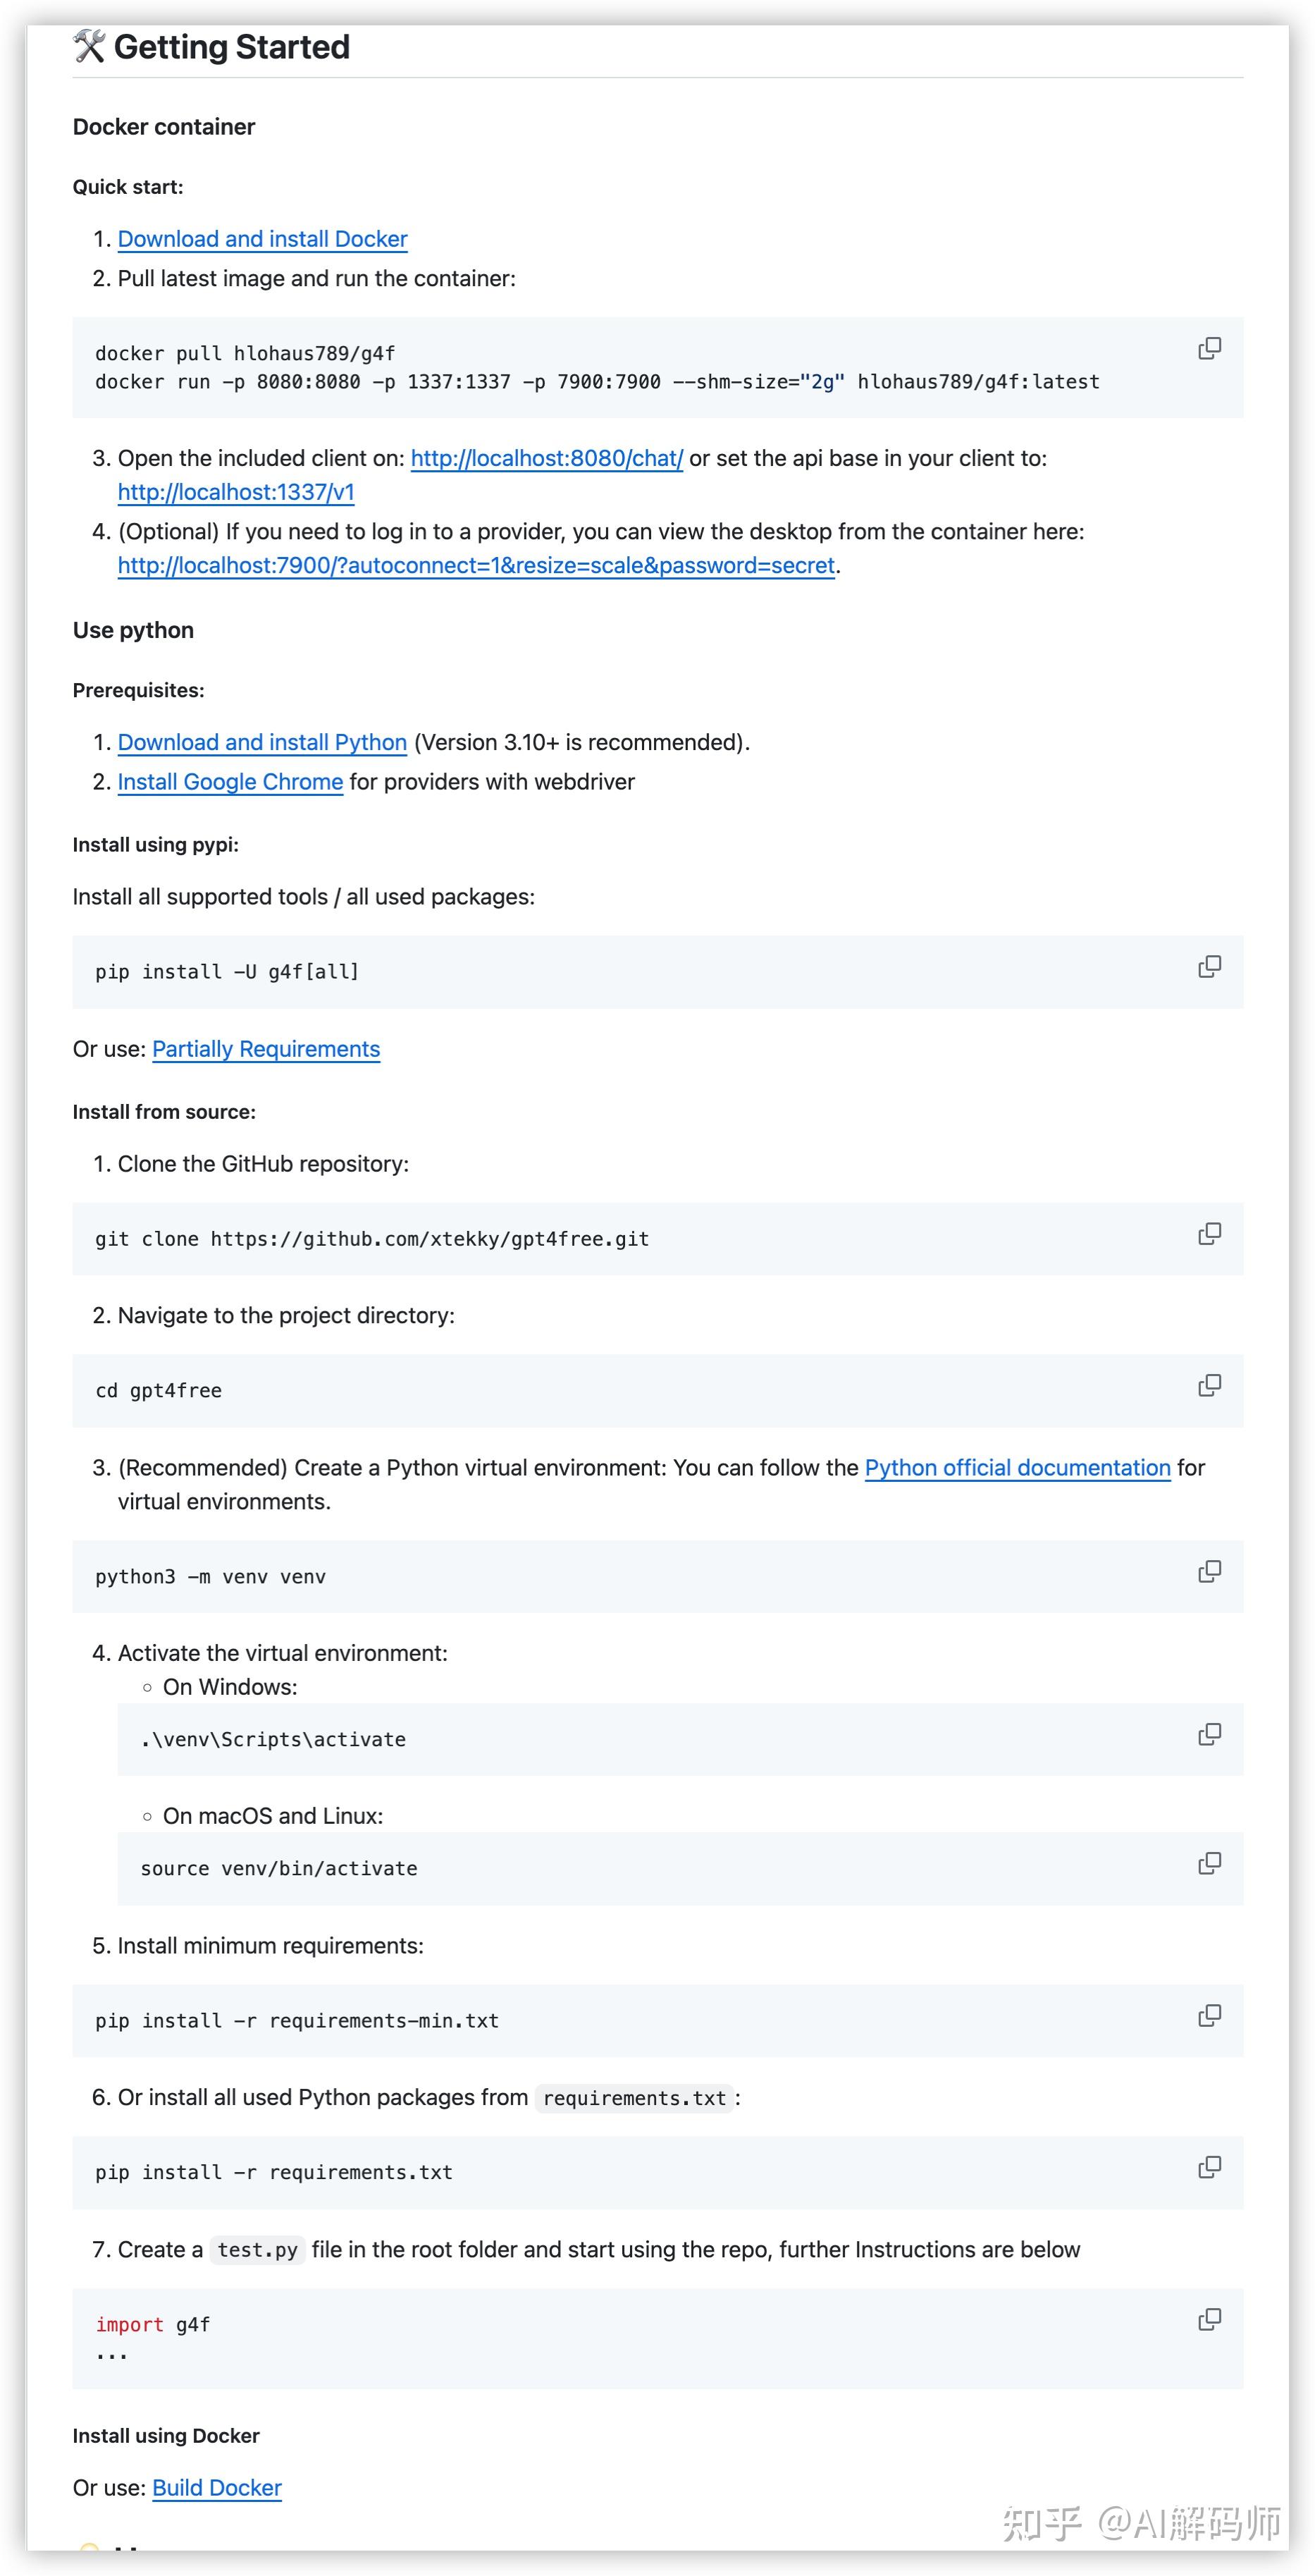Copy the Windows activate script command
The height and width of the screenshot is (2576, 1315).
[x=1210, y=1734]
